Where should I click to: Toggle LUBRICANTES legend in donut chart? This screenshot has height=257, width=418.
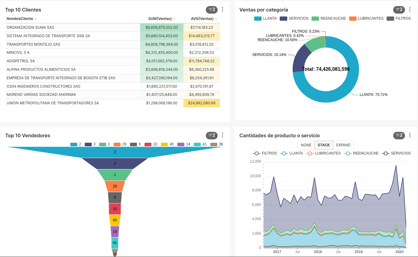tap(366, 18)
